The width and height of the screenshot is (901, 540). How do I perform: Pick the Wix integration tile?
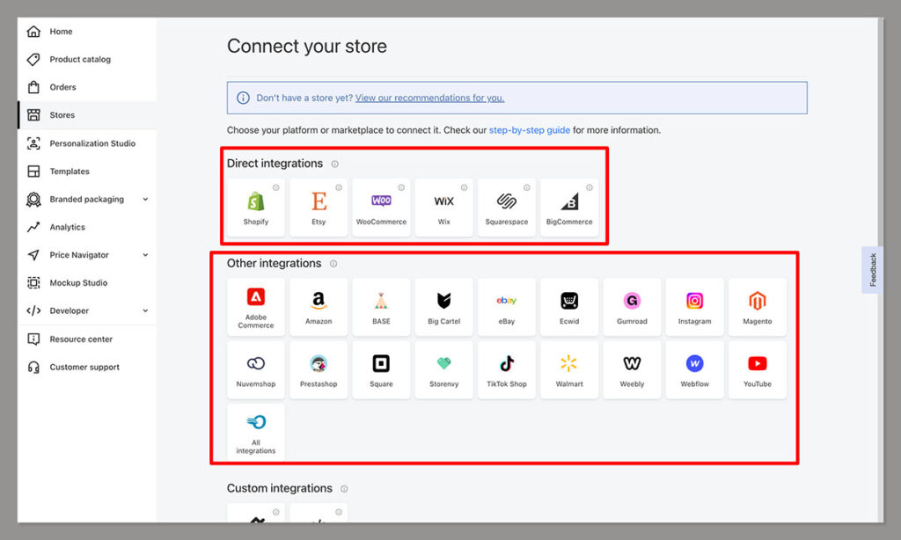(x=443, y=208)
